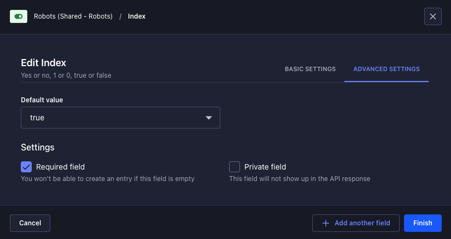Image resolution: width=451 pixels, height=239 pixels.
Task: Click the selected value true in the combo box
Action: click(37, 118)
